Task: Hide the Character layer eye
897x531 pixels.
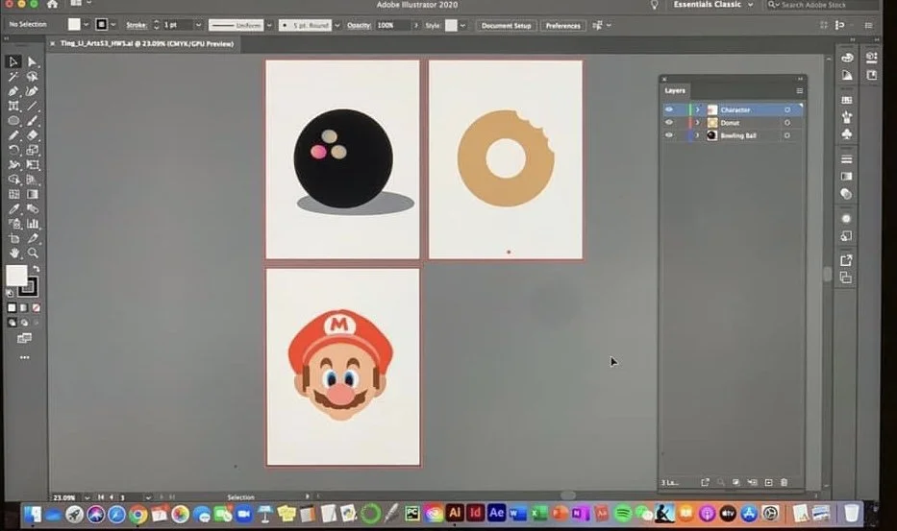Action: pos(669,109)
